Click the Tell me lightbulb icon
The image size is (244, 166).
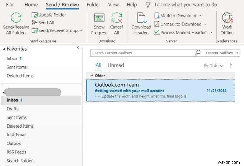[148, 5]
